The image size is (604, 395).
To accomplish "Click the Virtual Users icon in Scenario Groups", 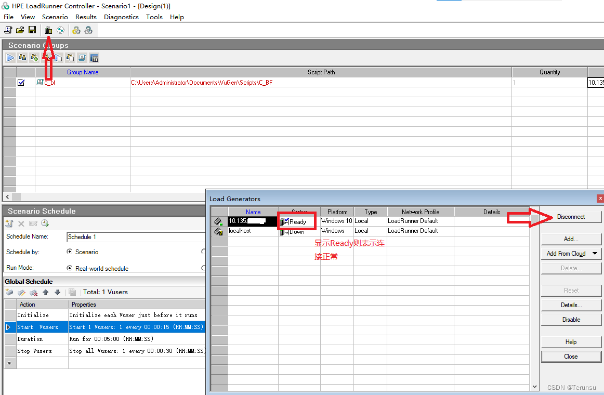I will pos(22,58).
